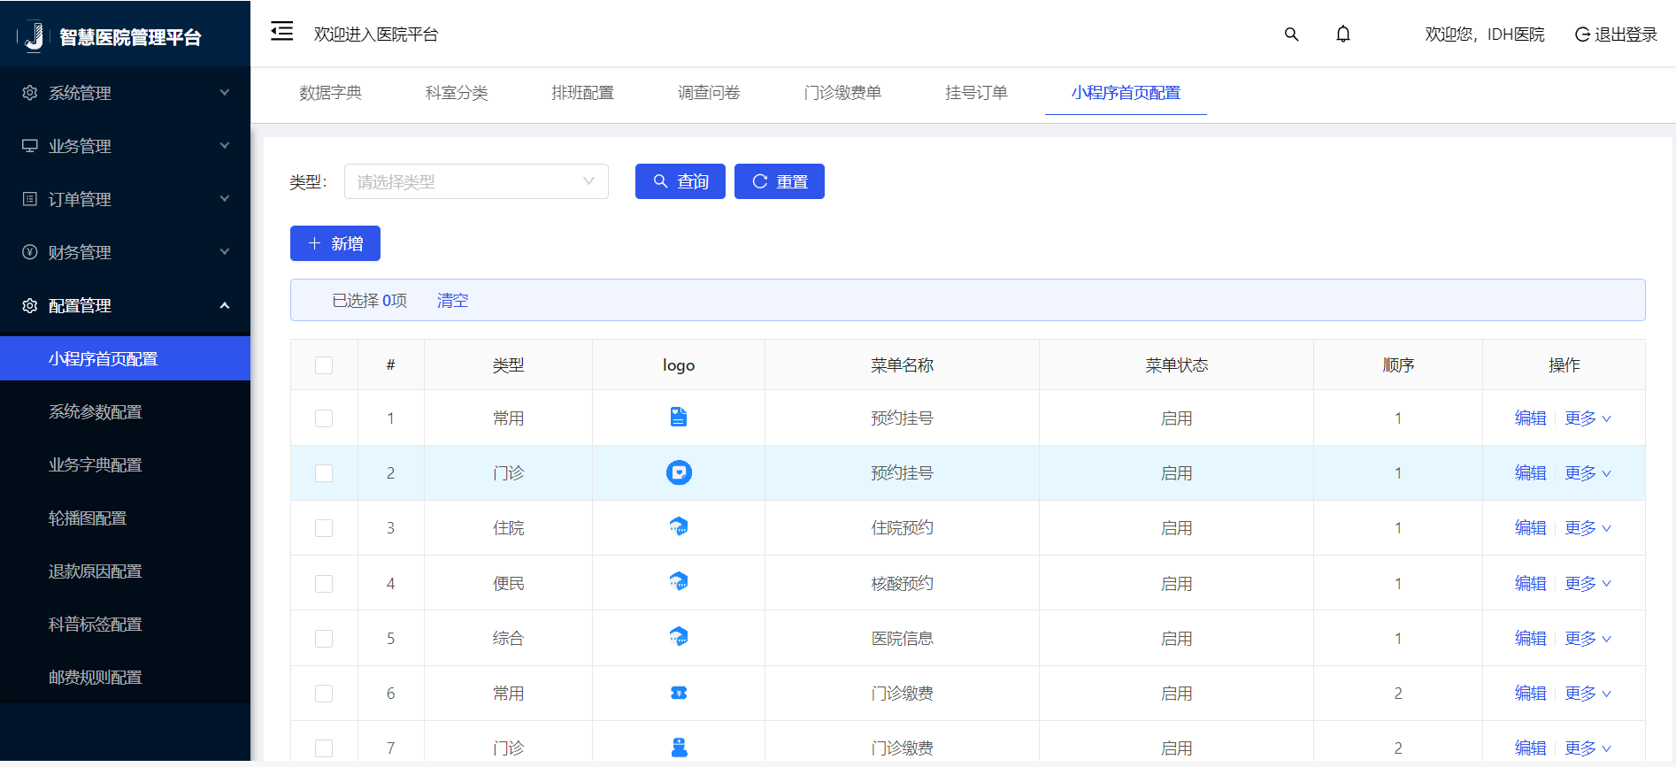Image resolution: width=1676 pixels, height=767 pixels.
Task: Expand the 业务管理 menu chevron
Action: tap(225, 145)
